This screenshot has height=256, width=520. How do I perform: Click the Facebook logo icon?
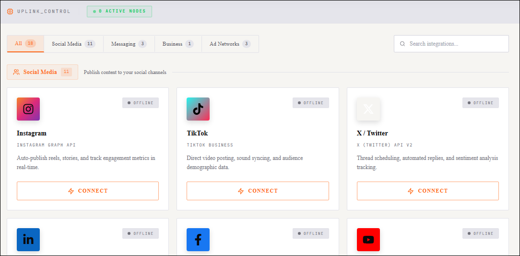(198, 239)
